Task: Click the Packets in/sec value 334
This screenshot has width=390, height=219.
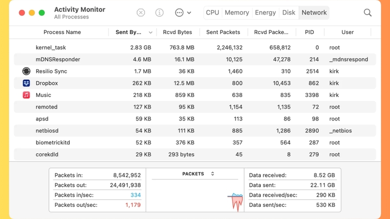Action: [x=136, y=195]
